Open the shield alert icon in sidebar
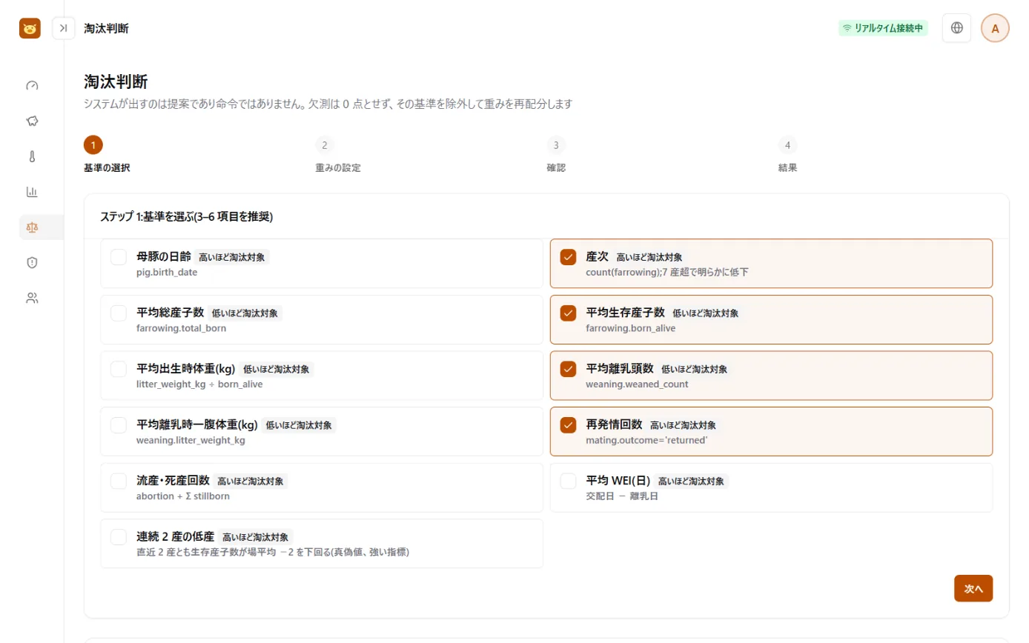Screen dimensions: 1029x643 [32, 262]
